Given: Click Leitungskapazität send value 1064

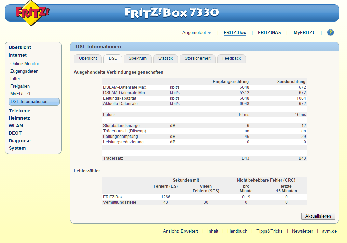Looking at the screenshot, I should pos(301,98).
